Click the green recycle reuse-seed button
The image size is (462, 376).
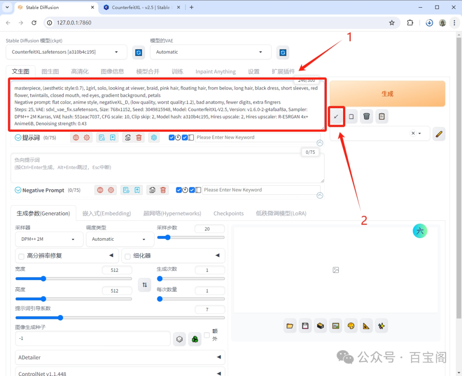[195, 339]
